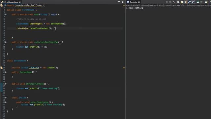Screen dimensions: 211x119
Task: Expand the folded import section at line 1
Action: (6, 5)
